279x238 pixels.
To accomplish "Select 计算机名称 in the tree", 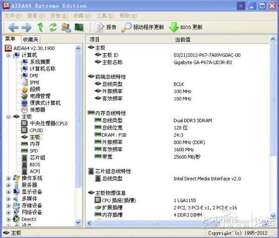I will point(43,69).
